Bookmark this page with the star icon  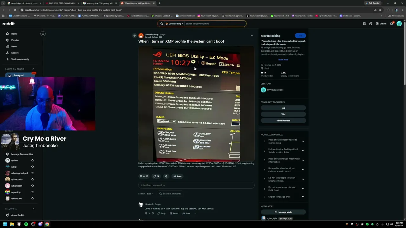(x=380, y=10)
